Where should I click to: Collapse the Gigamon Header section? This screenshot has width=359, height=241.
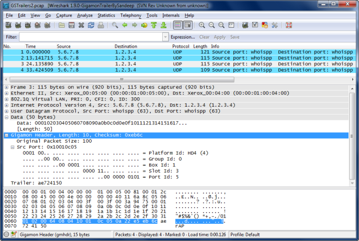coord(6,135)
